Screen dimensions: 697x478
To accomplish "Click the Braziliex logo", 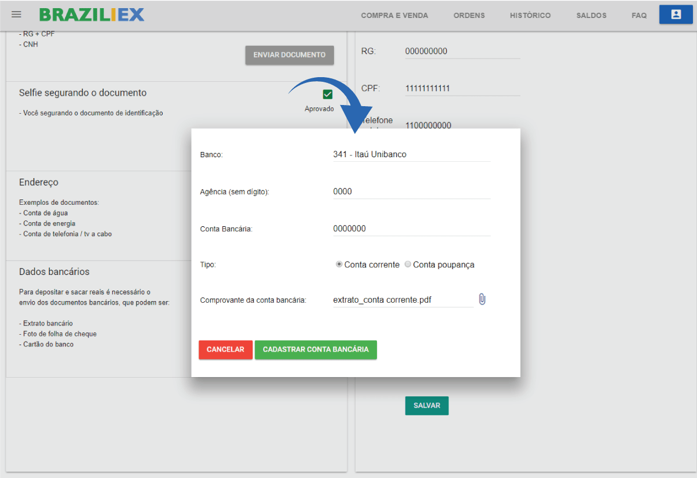I will click(92, 15).
